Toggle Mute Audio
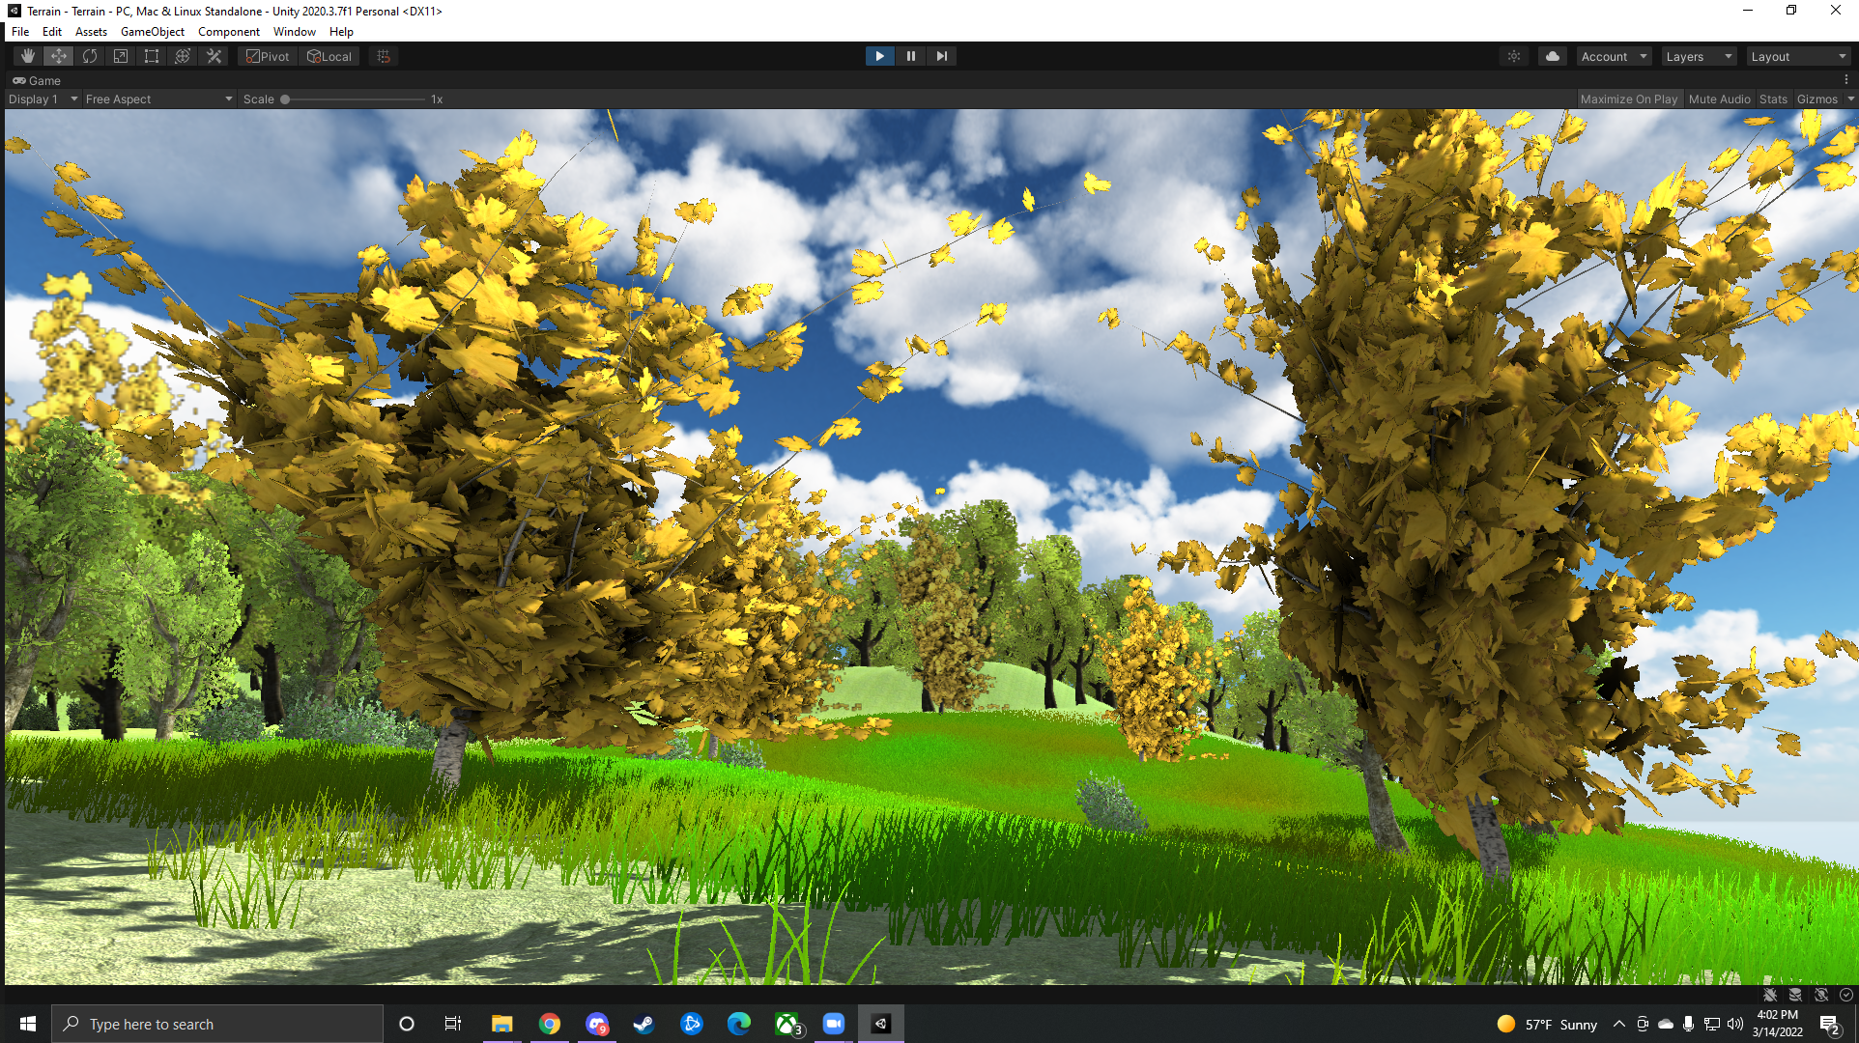Image resolution: width=1859 pixels, height=1043 pixels. click(x=1719, y=99)
